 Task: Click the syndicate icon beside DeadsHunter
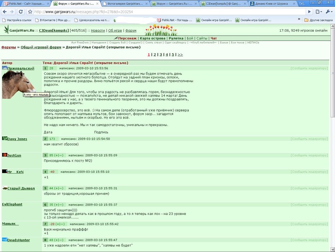[x=4, y=240]
